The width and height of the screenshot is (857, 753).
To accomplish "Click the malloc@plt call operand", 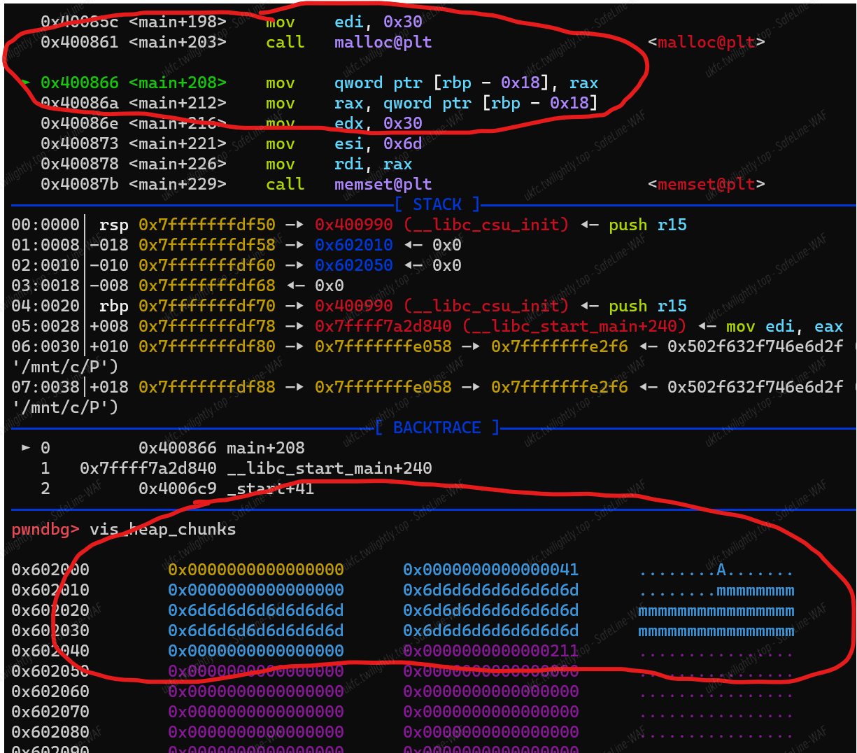I will pos(383,42).
